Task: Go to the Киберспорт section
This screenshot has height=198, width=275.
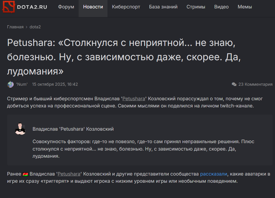Action: (x=126, y=7)
